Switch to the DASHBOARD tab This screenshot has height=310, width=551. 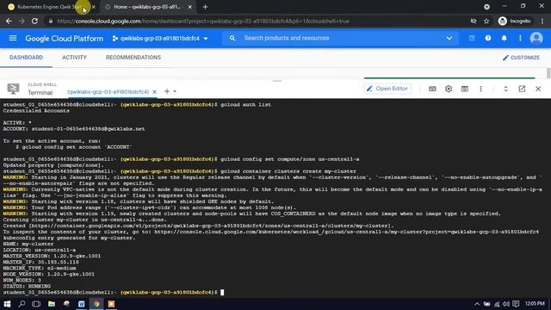pyautogui.click(x=27, y=58)
